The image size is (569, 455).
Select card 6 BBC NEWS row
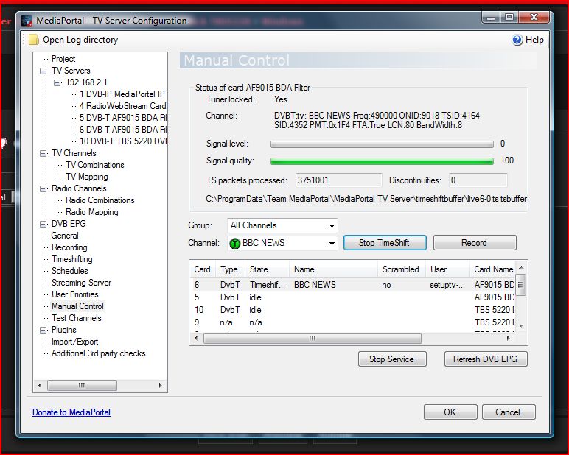pos(352,285)
